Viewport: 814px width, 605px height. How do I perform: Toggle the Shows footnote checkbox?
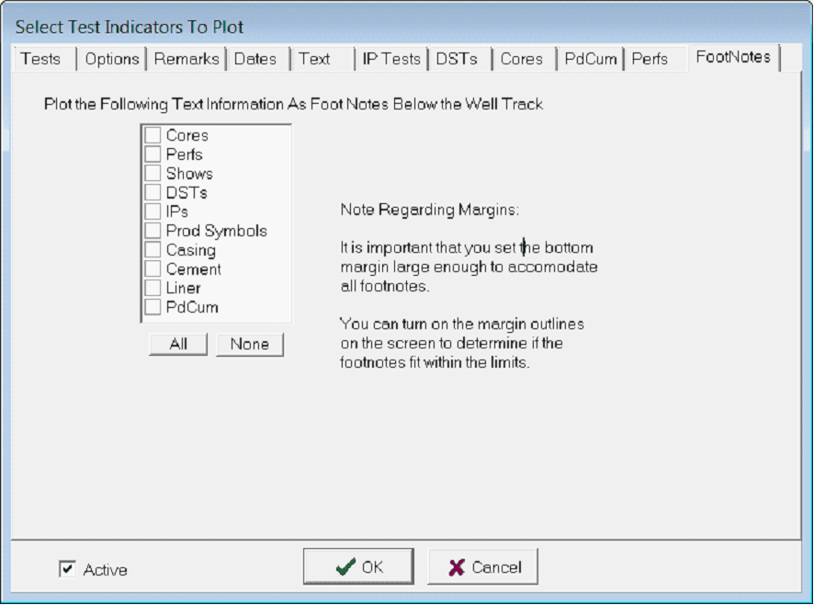pyautogui.click(x=153, y=174)
